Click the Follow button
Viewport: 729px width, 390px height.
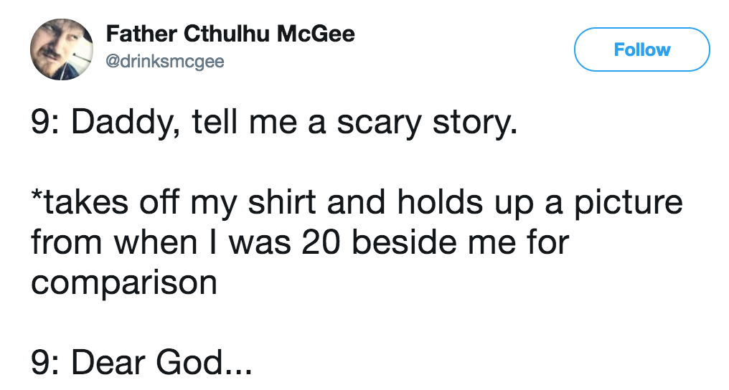(x=641, y=49)
